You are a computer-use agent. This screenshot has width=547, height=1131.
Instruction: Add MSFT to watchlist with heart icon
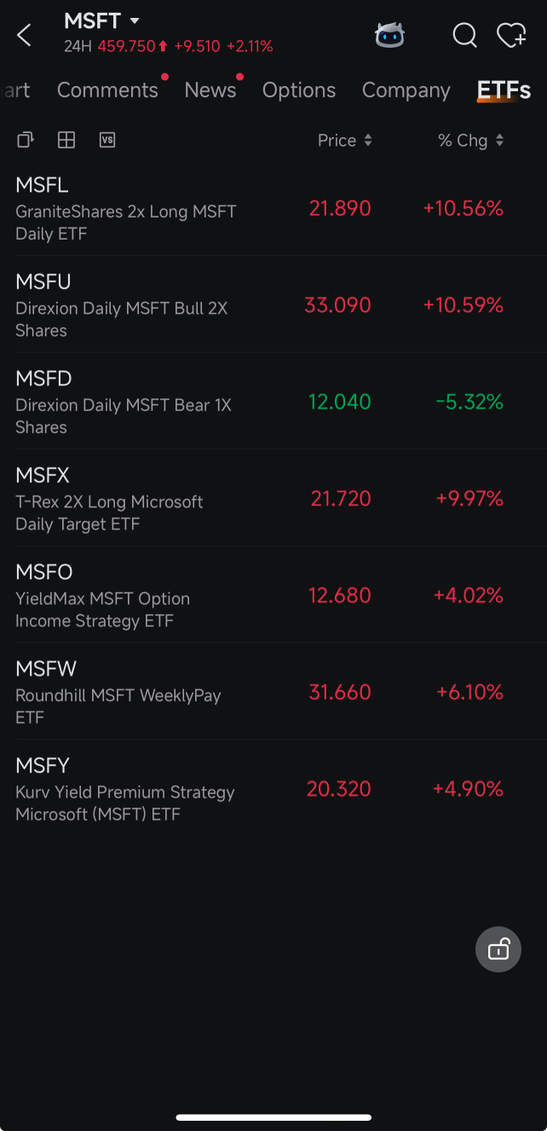coord(511,35)
